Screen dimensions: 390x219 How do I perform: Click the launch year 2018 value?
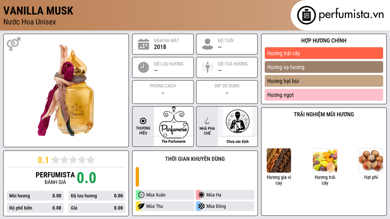(160, 47)
